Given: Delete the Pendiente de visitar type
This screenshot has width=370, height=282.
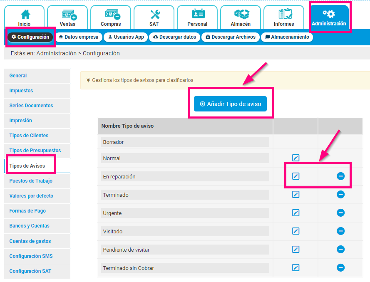Looking at the screenshot, I should pyautogui.click(x=340, y=249).
